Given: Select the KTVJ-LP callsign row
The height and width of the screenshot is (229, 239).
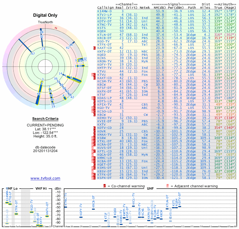Looking at the screenshot, I should click(105, 15).
